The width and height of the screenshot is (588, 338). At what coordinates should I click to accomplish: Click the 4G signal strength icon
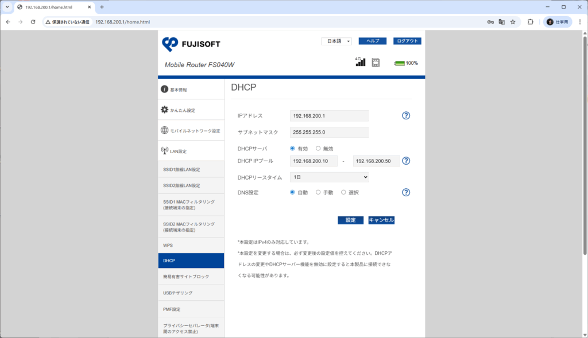360,62
